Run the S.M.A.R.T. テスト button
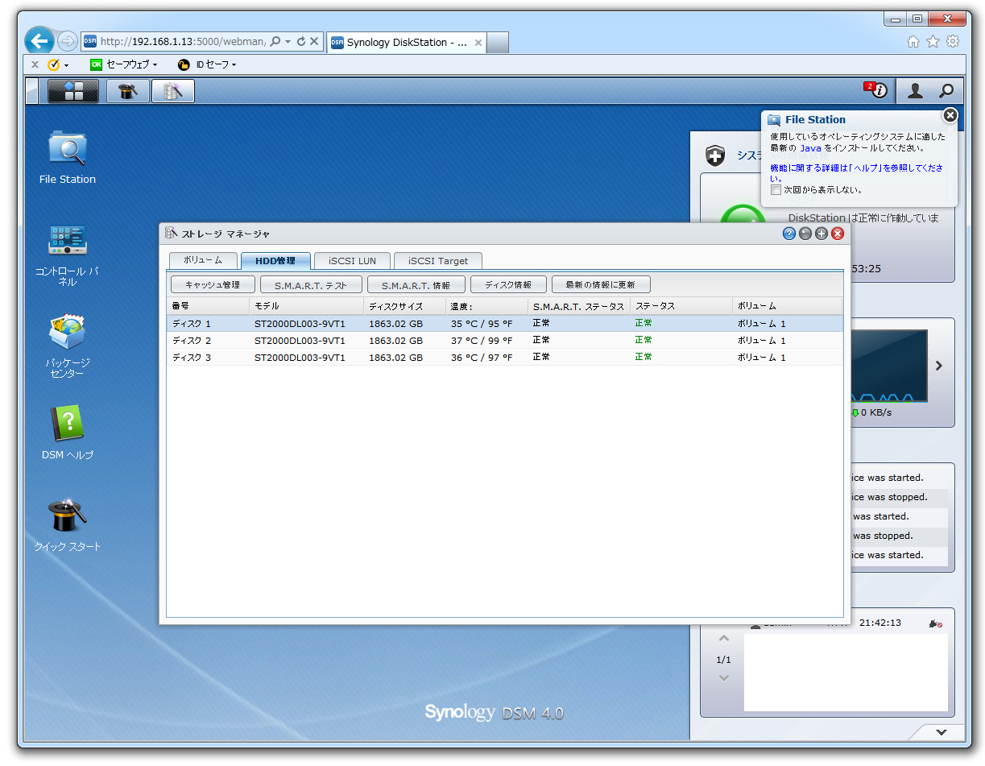 tap(311, 284)
